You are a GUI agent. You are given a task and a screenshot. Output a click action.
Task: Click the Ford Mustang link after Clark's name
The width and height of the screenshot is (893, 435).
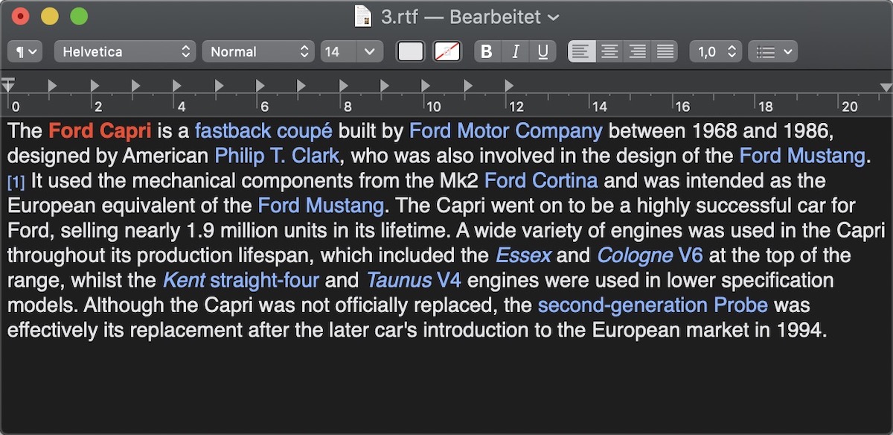802,156
